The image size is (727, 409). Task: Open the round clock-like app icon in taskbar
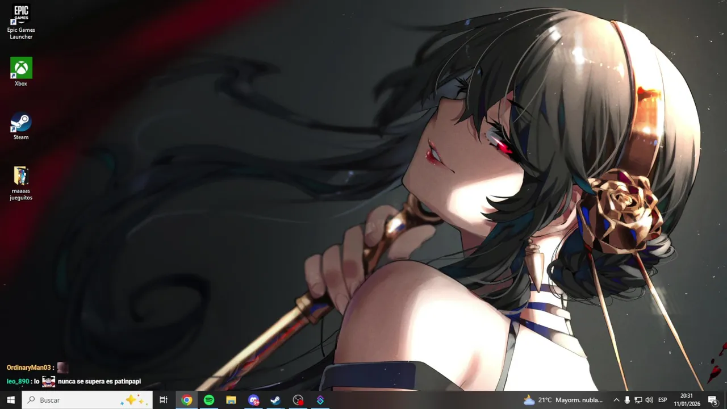[x=298, y=400]
